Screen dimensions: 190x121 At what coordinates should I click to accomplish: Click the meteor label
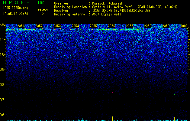43,9
